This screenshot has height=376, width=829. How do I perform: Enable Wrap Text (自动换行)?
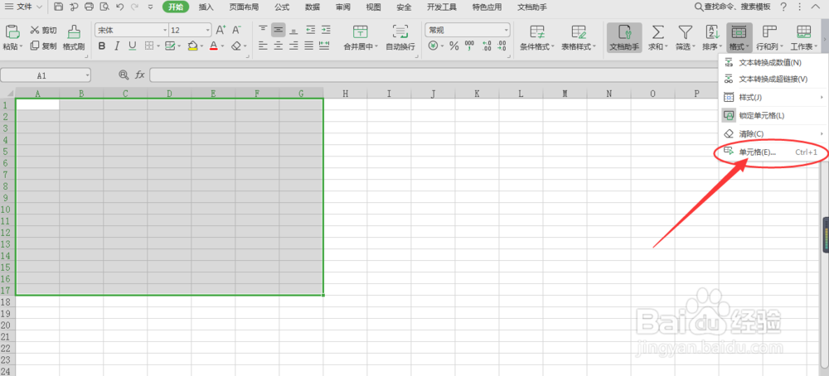click(400, 37)
